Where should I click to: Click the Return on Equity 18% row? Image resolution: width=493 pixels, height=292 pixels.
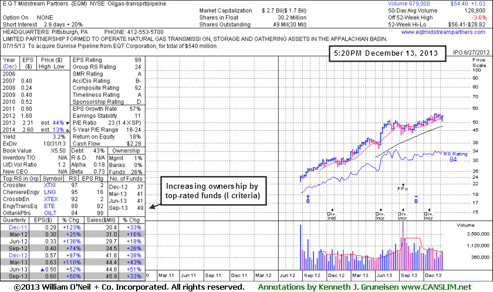pyautogui.click(x=107, y=137)
